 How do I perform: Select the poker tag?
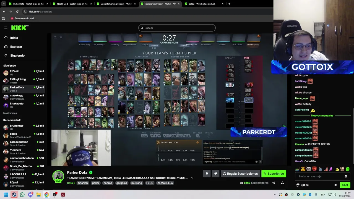96,183
